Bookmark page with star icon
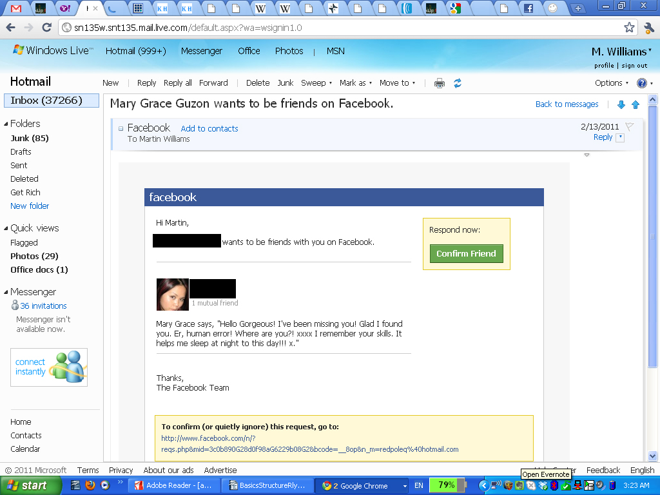 pos(629,28)
